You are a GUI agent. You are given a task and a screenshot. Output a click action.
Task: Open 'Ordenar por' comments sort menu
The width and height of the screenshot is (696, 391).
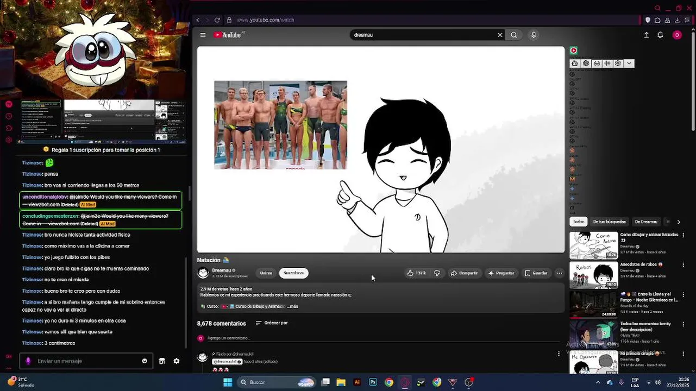point(272,323)
